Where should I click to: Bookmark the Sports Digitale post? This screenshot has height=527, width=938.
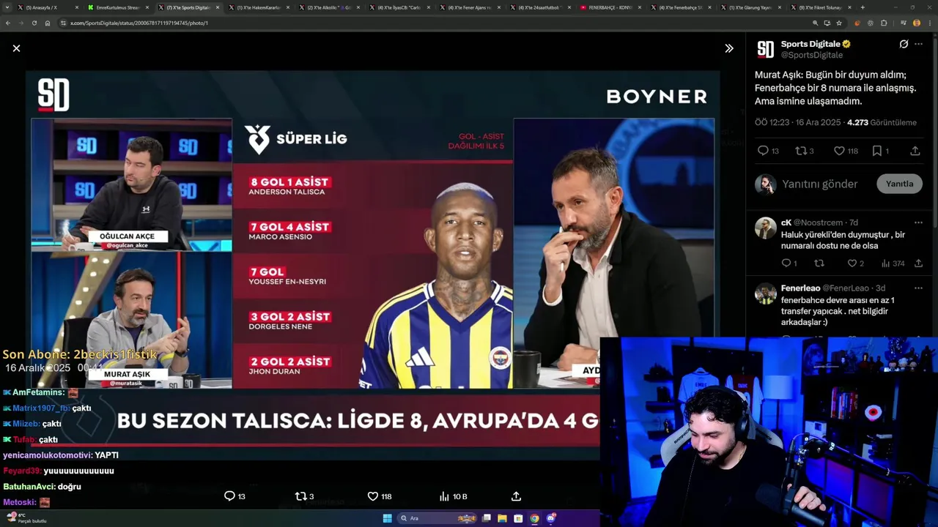(x=880, y=151)
